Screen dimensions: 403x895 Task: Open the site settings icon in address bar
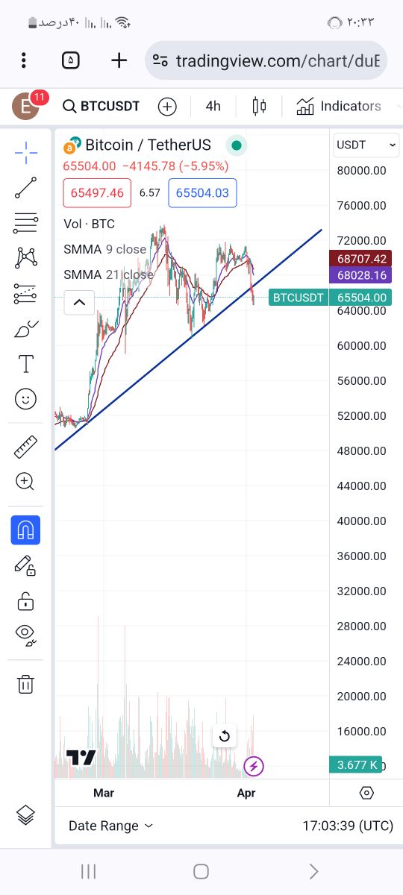click(159, 60)
